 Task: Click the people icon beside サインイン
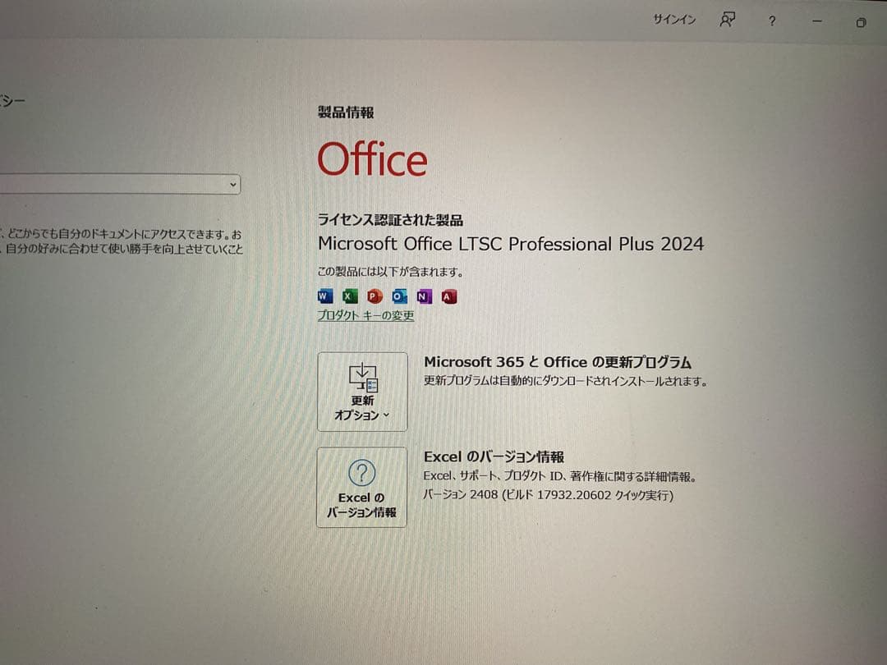726,20
